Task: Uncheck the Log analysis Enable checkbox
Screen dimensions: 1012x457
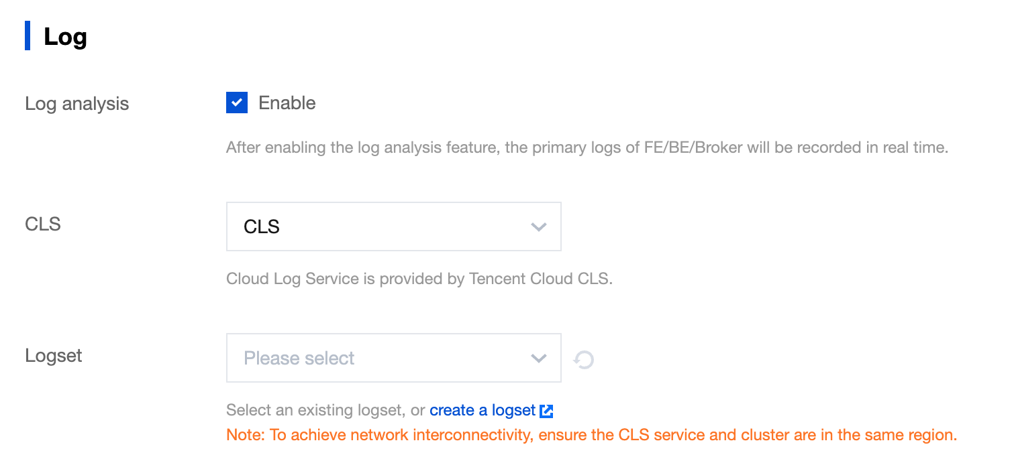Action: (x=237, y=103)
